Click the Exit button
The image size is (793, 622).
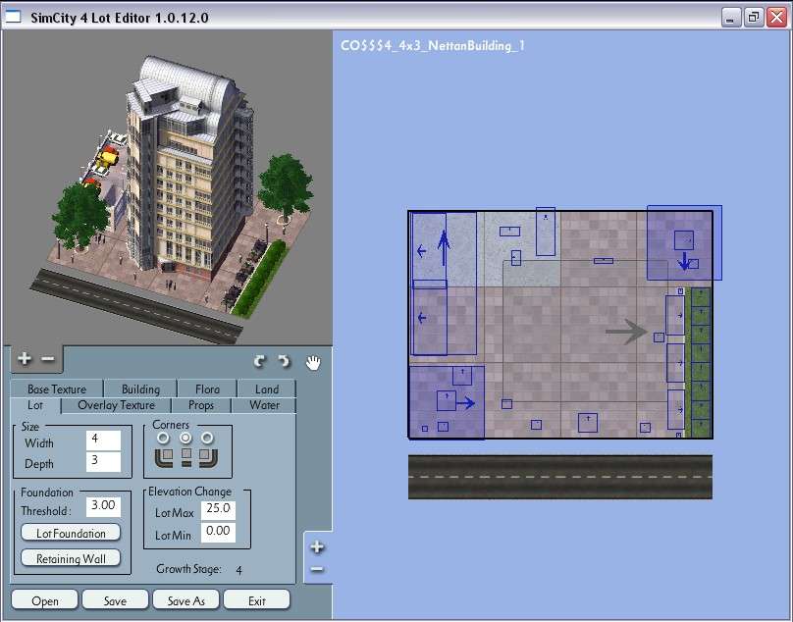click(257, 600)
